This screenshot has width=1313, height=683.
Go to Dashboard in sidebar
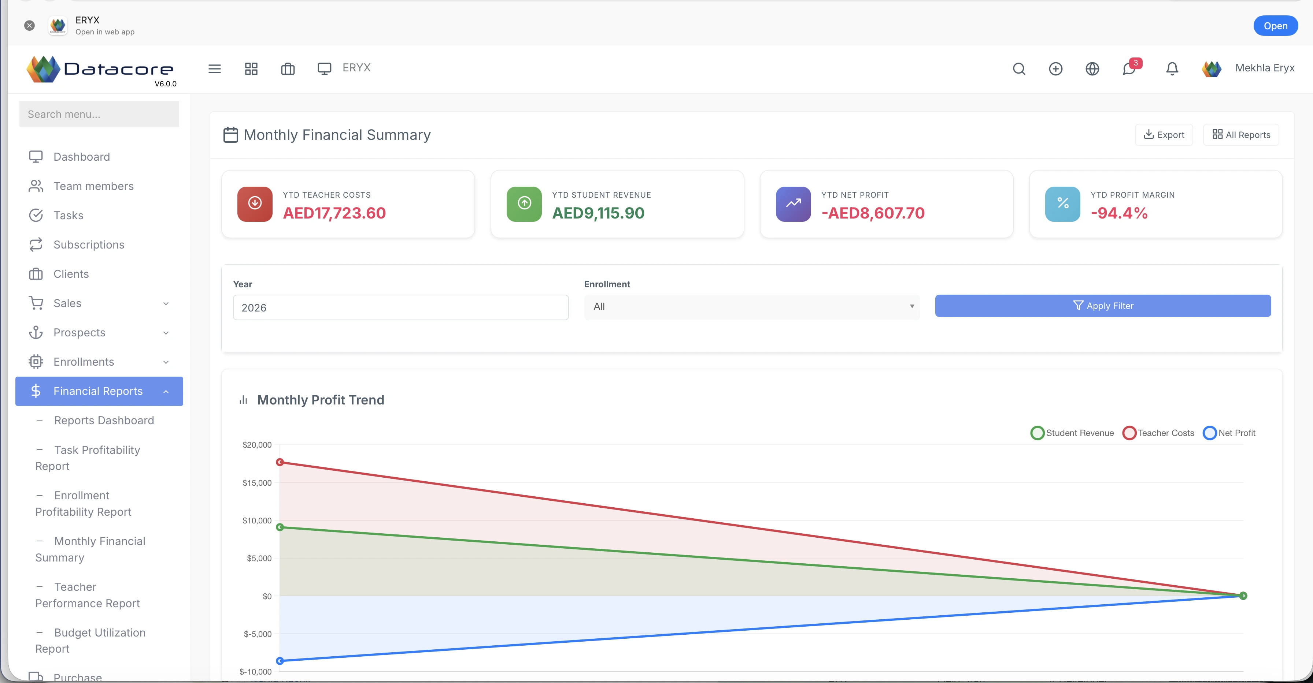click(82, 157)
